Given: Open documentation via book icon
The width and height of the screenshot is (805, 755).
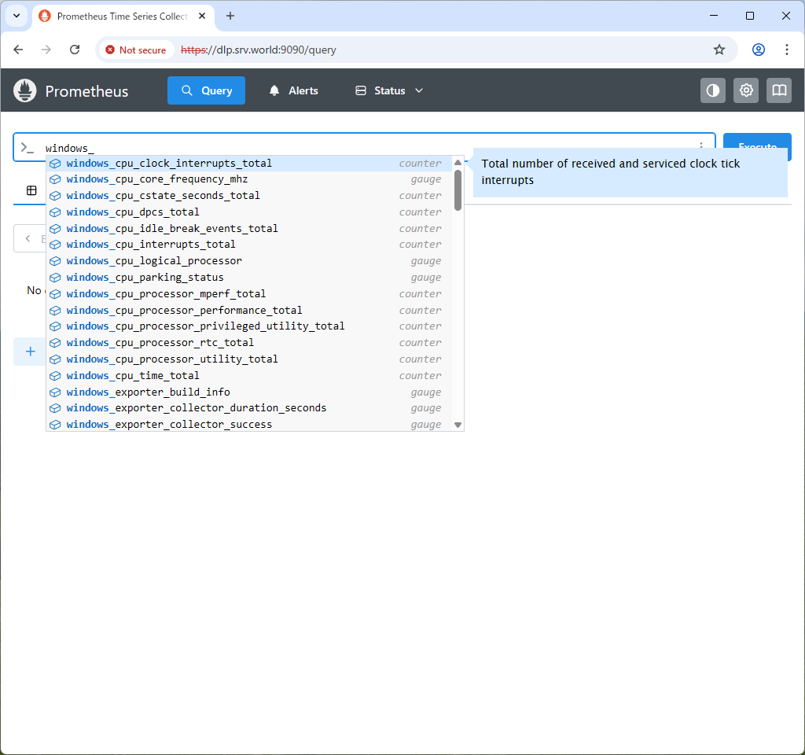Looking at the screenshot, I should [779, 90].
